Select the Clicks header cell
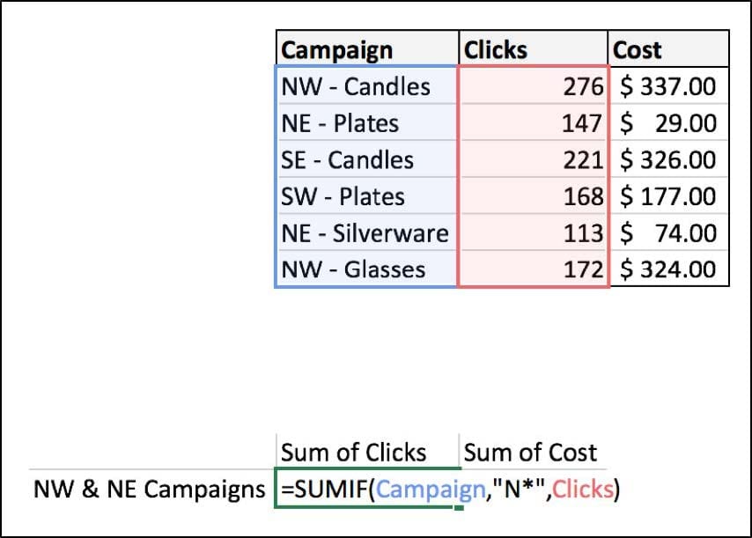This screenshot has height=538, width=752. (533, 49)
